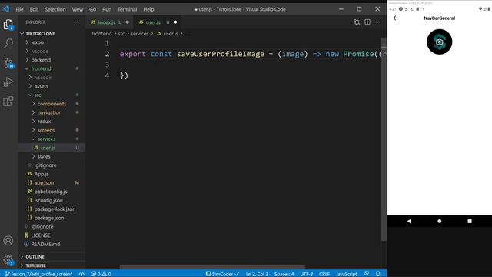
Task: Open package-lock.json in the explorer
Action: click(55, 209)
